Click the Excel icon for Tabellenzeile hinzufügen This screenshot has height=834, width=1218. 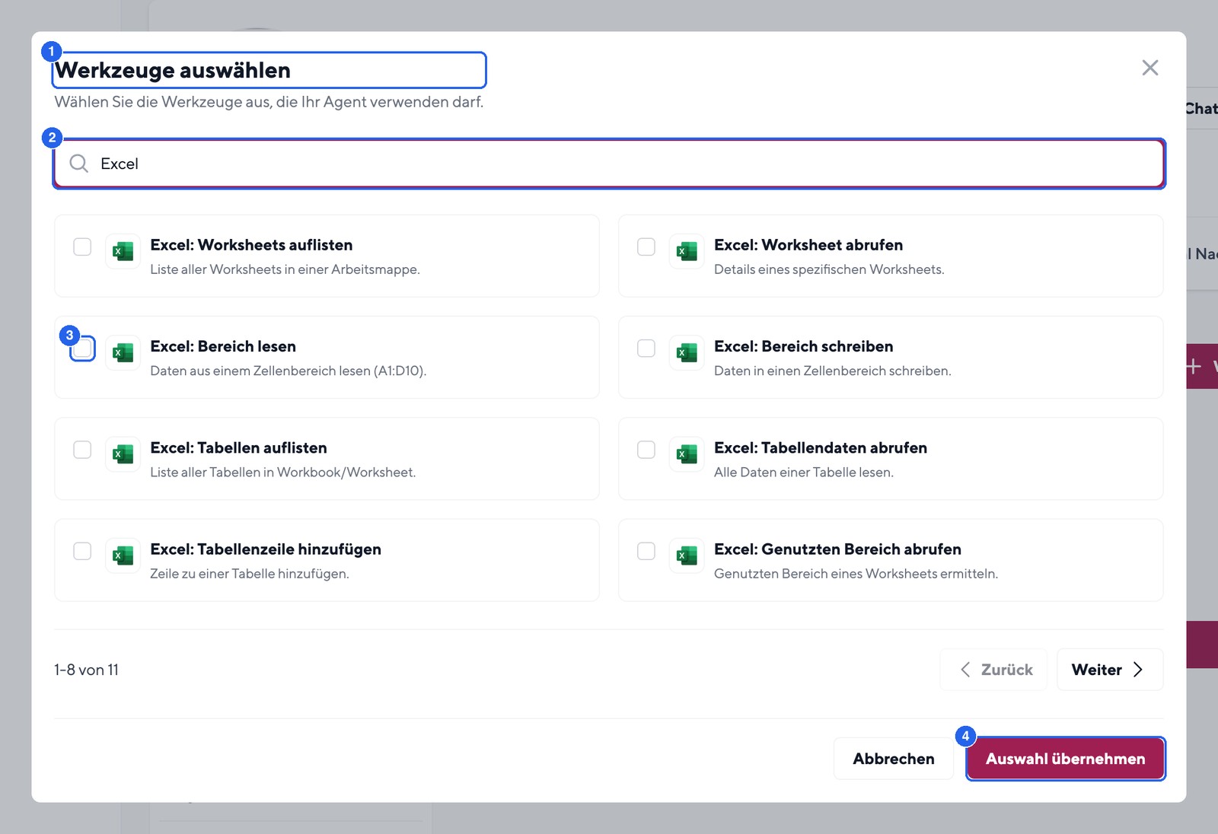123,555
